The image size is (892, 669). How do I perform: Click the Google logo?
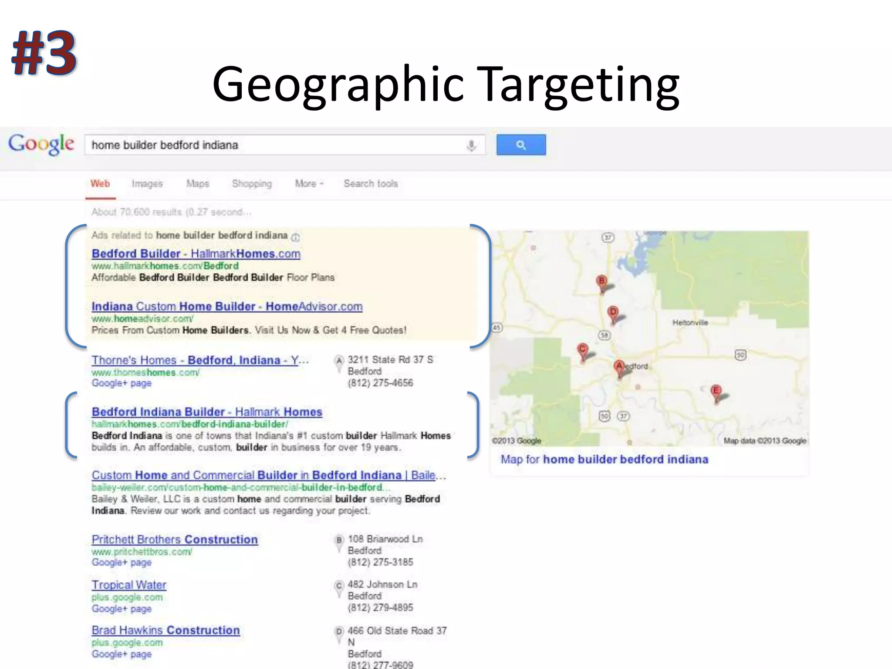click(x=41, y=144)
